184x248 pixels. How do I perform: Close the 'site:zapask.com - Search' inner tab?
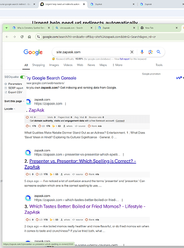(x=92, y=28)
